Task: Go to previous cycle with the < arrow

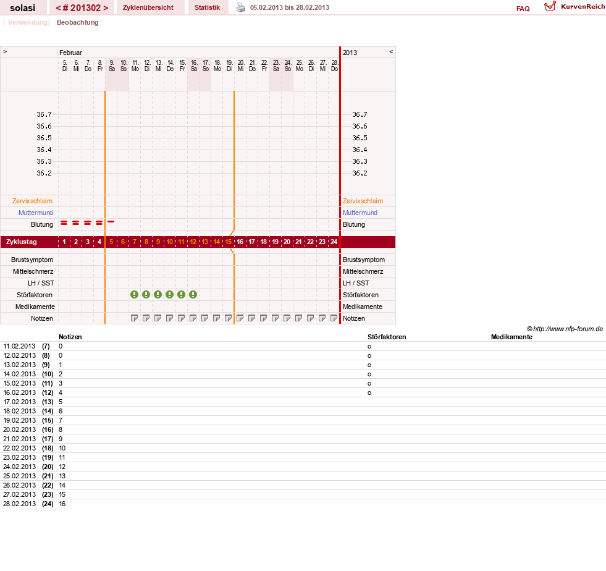Action: 59,8
